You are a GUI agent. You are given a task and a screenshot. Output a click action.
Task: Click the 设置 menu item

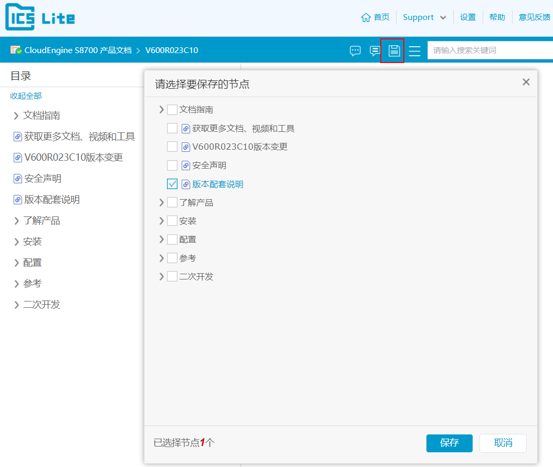[x=467, y=16]
